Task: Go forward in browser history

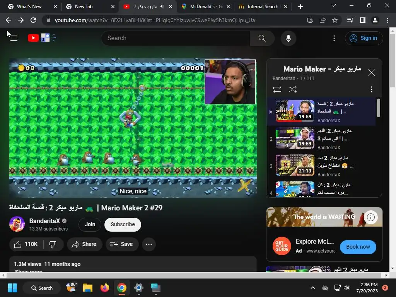Action: (x=21, y=20)
